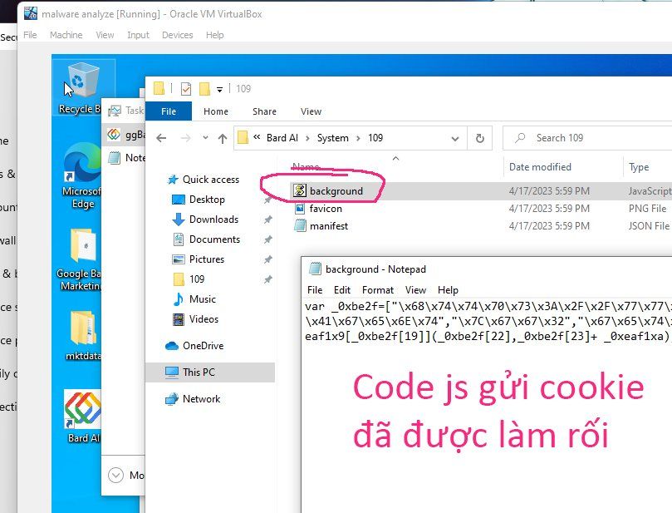Open the File tab in Explorer
Viewport: 672px width, 513px height.
point(169,111)
